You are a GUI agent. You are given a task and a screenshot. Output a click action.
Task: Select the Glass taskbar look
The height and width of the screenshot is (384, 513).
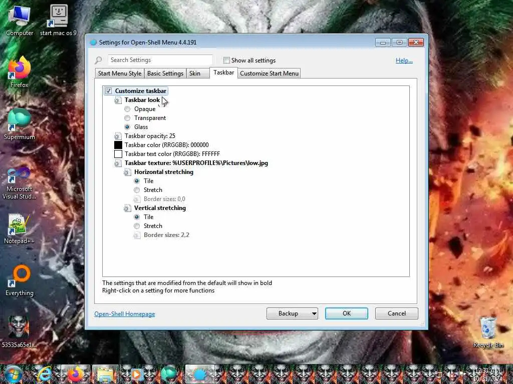pos(127,127)
